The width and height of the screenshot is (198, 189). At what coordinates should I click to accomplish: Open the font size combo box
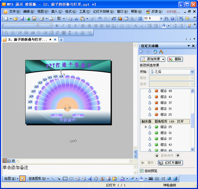click(x=45, y=26)
